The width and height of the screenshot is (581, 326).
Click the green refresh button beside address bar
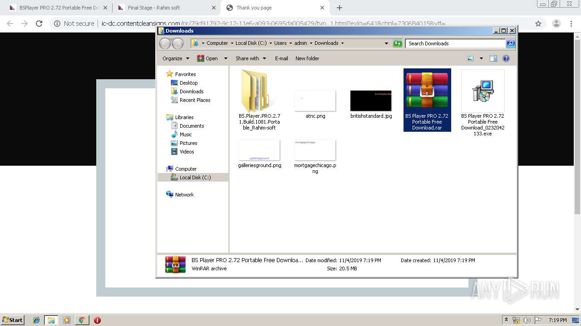398,43
